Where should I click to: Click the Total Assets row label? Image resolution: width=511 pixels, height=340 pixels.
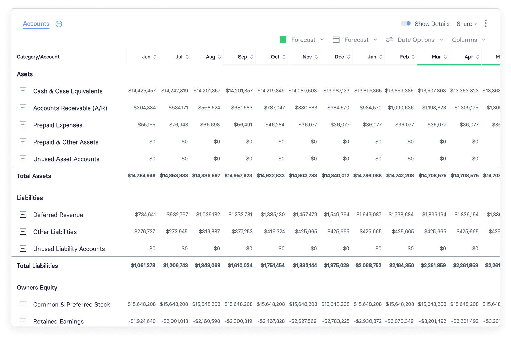tap(34, 176)
